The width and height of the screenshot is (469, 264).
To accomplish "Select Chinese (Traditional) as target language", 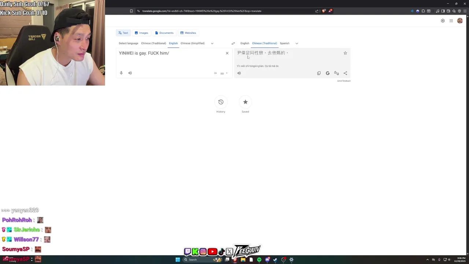I will point(265,43).
